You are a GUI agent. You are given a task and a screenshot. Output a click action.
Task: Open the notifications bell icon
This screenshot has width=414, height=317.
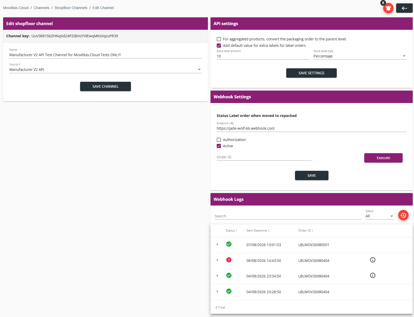point(388,8)
